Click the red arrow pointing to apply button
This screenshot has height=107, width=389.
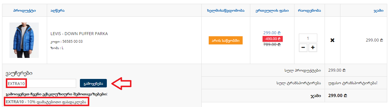point(122,83)
